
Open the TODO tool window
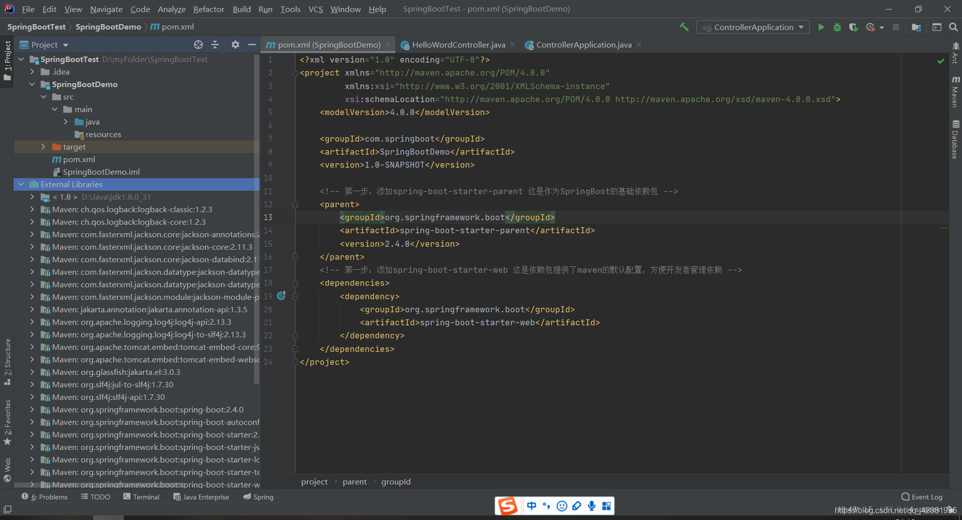pos(96,497)
